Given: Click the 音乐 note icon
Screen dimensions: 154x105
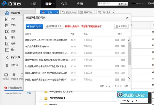Looking at the screenshot, I should (x=7, y=44).
